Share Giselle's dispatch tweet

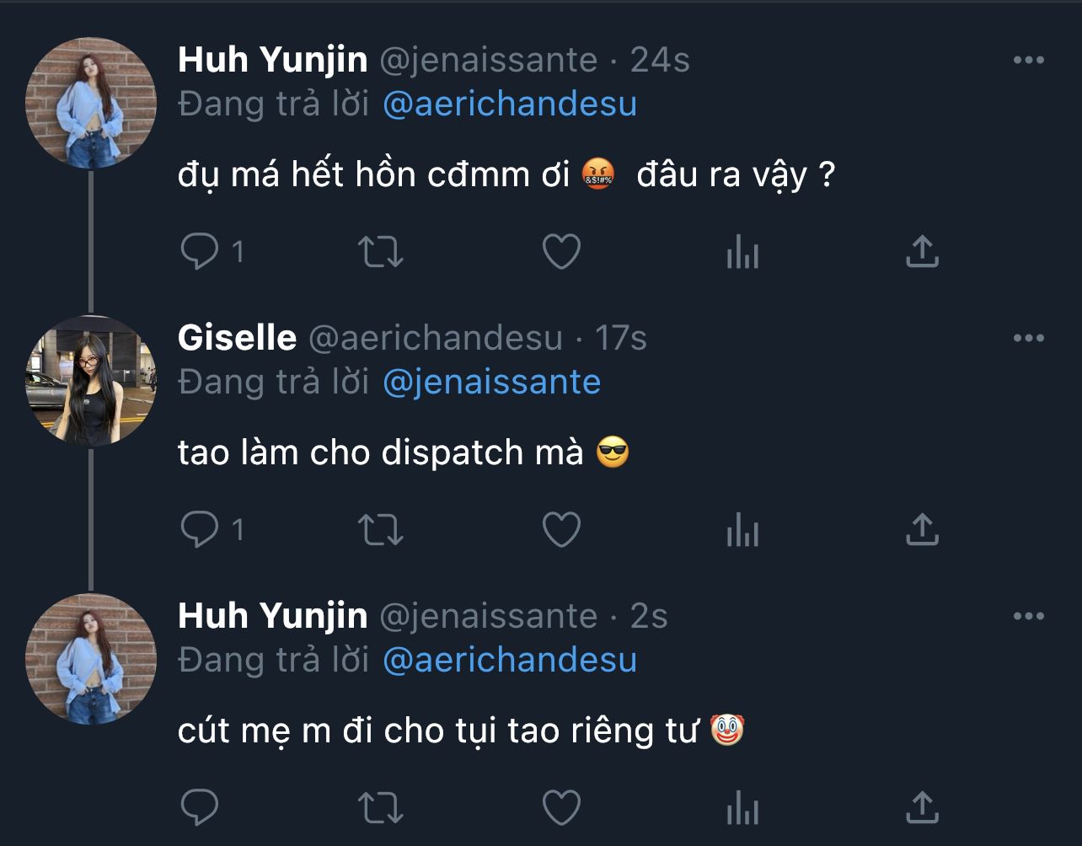point(922,529)
